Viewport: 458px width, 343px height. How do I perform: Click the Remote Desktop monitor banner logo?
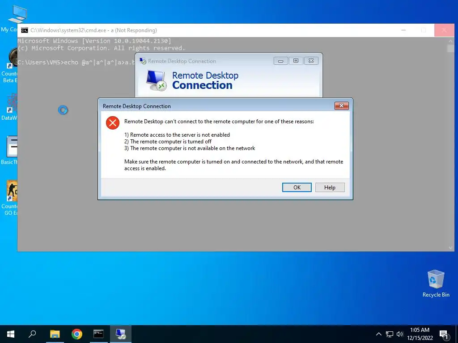coord(156,80)
